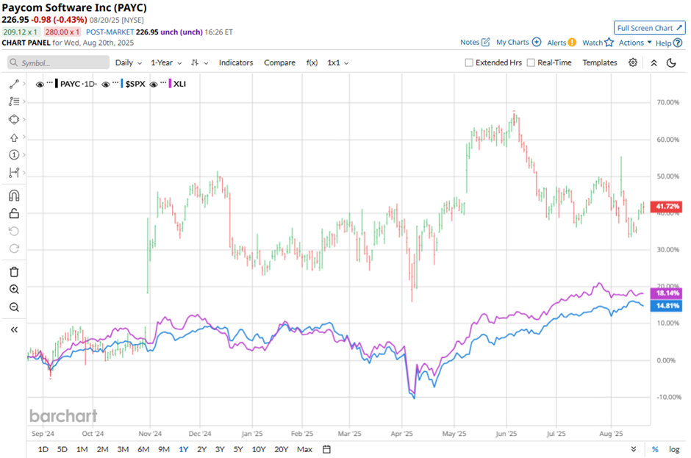Open the custom date range calendar
This screenshot has height=458, width=691.
pyautogui.click(x=326, y=449)
